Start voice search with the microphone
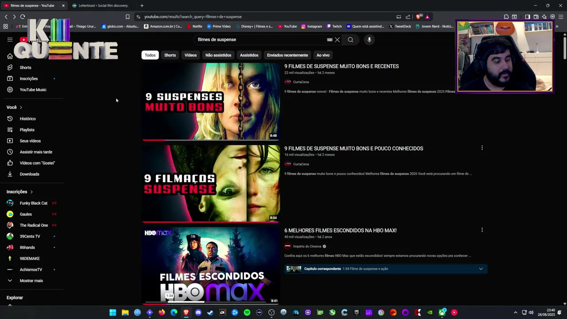 [x=369, y=39]
